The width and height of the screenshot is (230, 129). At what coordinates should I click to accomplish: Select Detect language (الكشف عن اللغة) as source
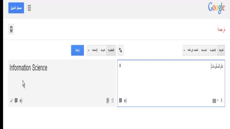click(x=193, y=50)
